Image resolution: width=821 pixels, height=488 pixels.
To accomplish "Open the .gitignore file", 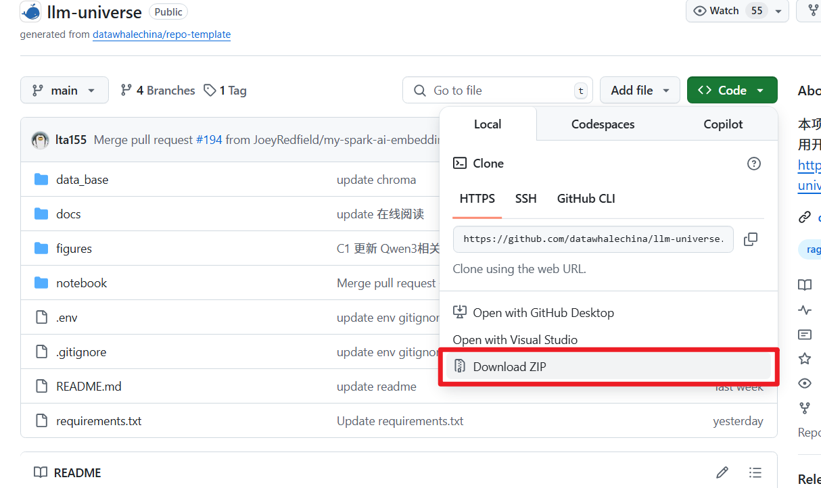I will click(x=81, y=351).
